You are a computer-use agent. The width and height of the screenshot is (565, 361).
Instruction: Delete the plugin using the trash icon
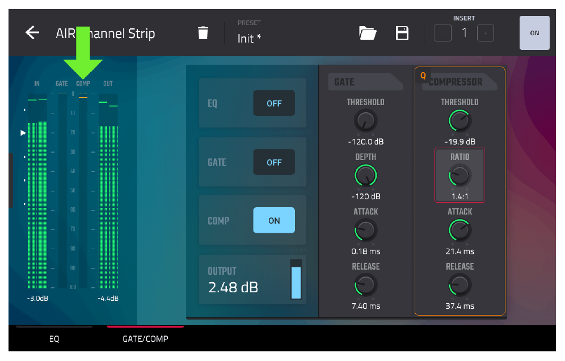(203, 33)
